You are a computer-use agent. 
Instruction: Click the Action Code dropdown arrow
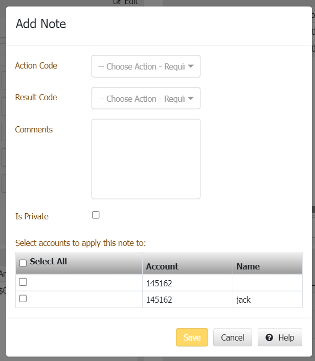tap(191, 66)
